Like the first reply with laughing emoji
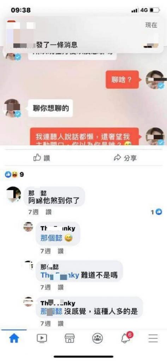Image resolution: width=167 pixels, height=361 pixels. tap(61, 251)
